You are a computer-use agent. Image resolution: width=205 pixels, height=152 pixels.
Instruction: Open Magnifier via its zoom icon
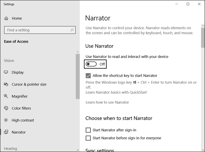click(6, 96)
